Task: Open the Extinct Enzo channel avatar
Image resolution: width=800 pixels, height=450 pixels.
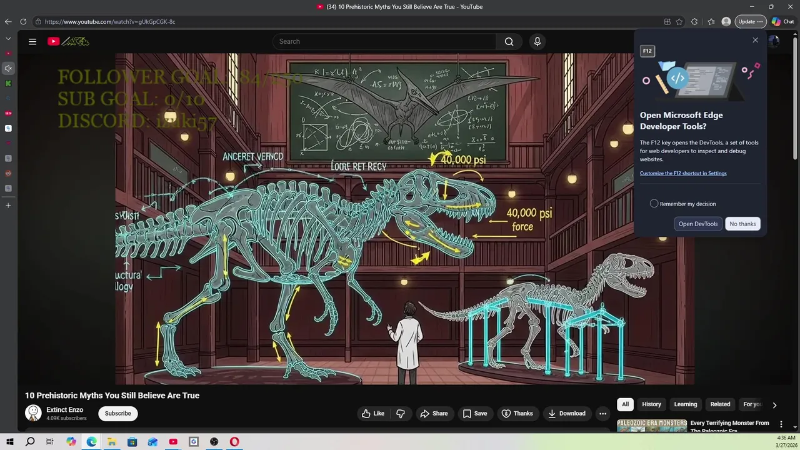Action: 33,413
